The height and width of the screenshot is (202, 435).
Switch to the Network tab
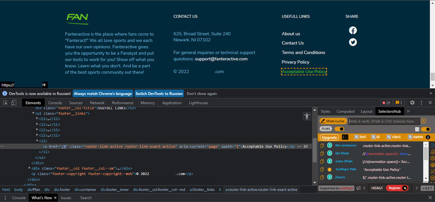pyautogui.click(x=97, y=103)
